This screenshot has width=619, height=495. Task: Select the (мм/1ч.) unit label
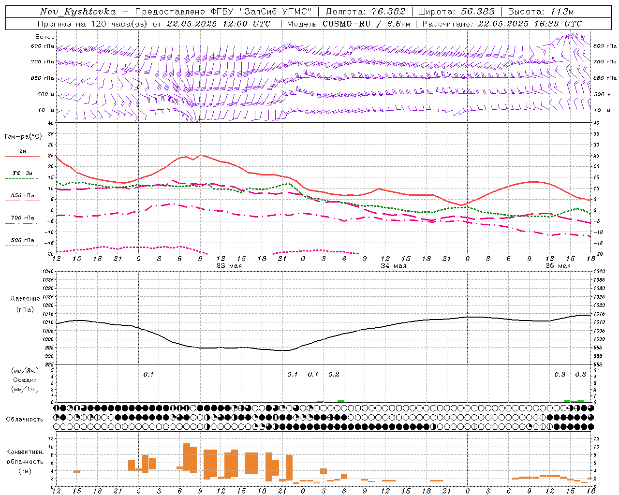25,389
